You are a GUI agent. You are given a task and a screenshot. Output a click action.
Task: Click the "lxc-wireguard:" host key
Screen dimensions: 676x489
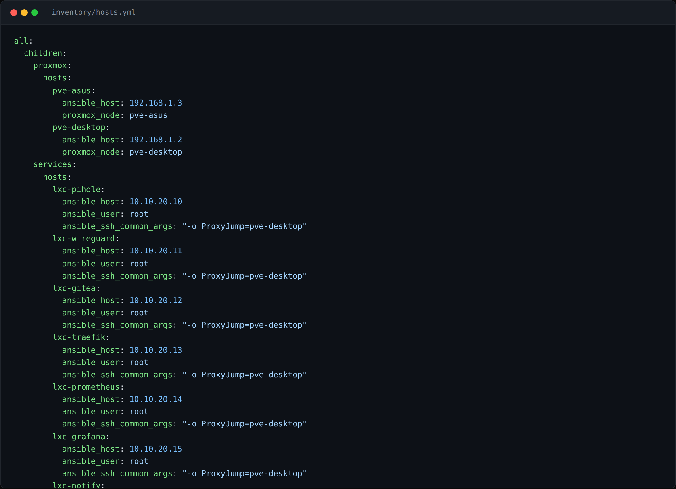click(x=86, y=238)
